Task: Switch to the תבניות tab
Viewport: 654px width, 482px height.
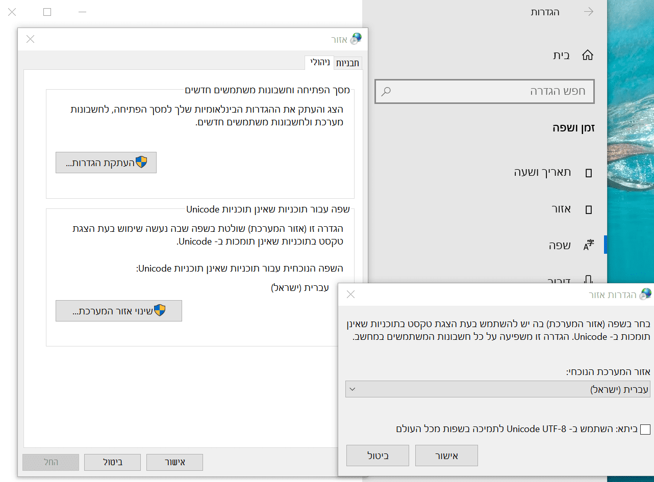Action: 347,63
